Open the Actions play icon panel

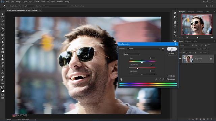pos(175,17)
